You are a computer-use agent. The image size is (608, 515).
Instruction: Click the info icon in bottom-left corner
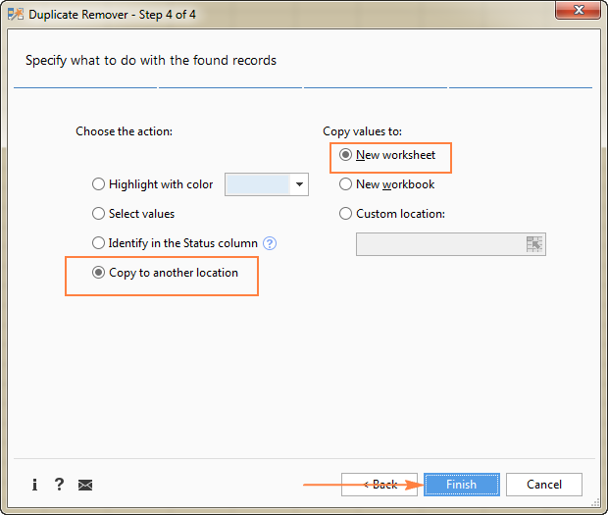tap(34, 485)
